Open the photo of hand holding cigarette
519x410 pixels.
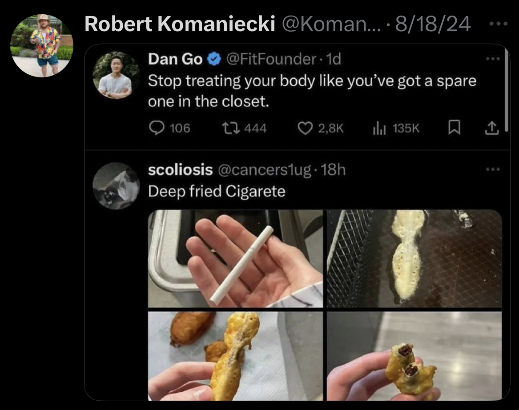click(236, 258)
